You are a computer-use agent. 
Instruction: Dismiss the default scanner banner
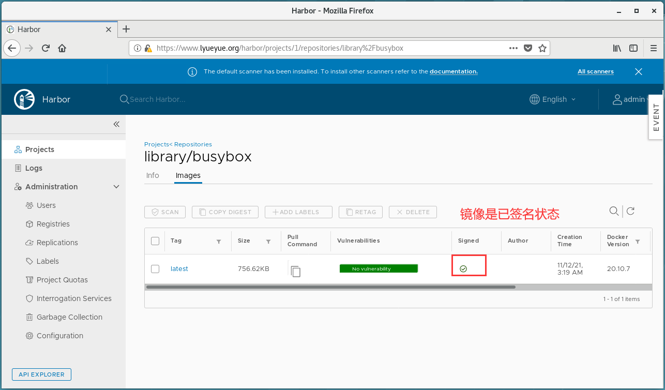point(639,71)
